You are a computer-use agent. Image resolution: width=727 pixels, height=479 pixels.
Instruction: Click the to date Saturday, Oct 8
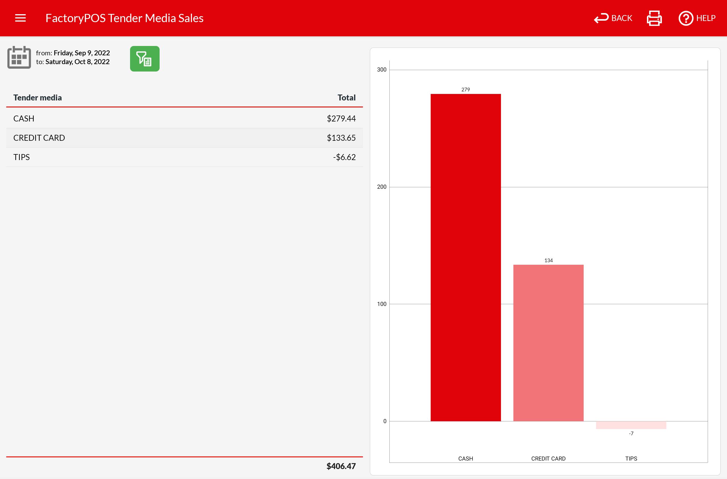click(x=77, y=62)
